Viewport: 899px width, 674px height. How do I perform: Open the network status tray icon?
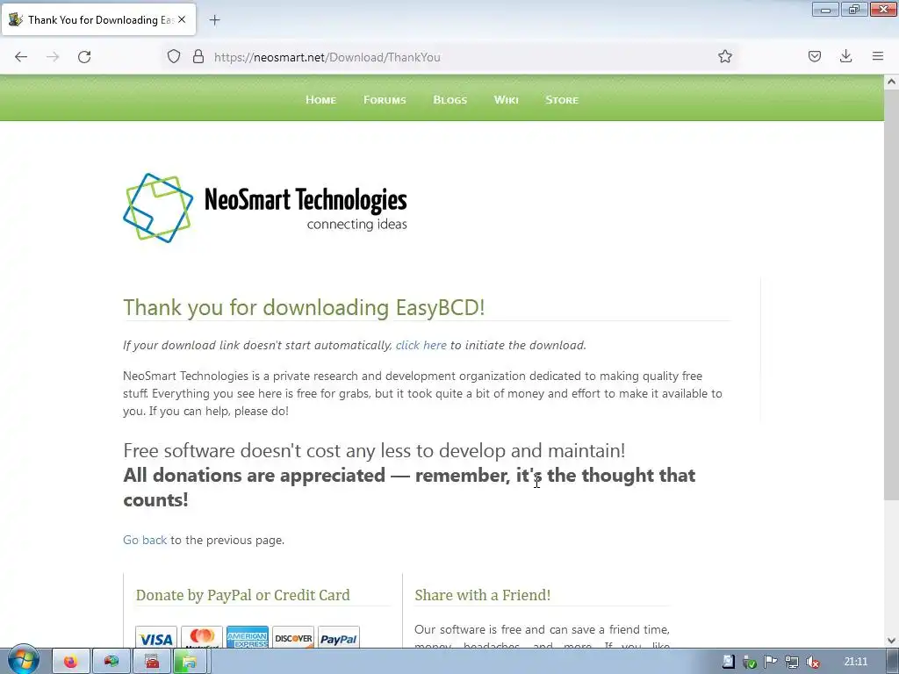792,662
